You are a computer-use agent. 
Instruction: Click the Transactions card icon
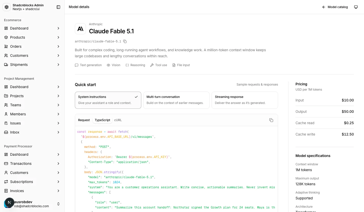point(6,164)
